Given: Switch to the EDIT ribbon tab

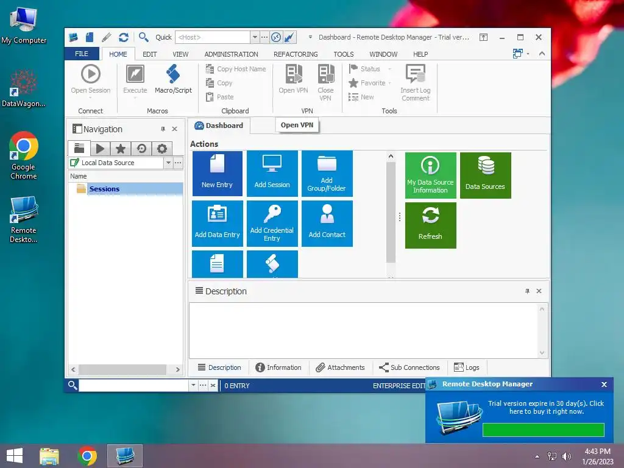Looking at the screenshot, I should pyautogui.click(x=150, y=54).
